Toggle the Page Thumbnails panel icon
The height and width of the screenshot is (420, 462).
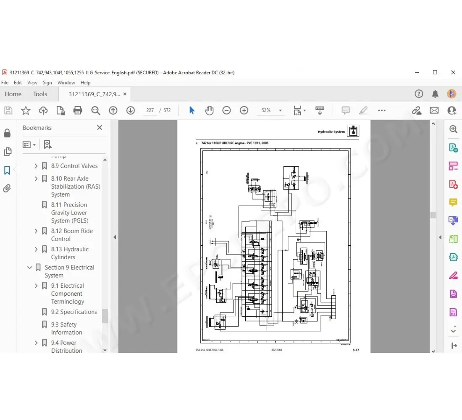(7, 152)
